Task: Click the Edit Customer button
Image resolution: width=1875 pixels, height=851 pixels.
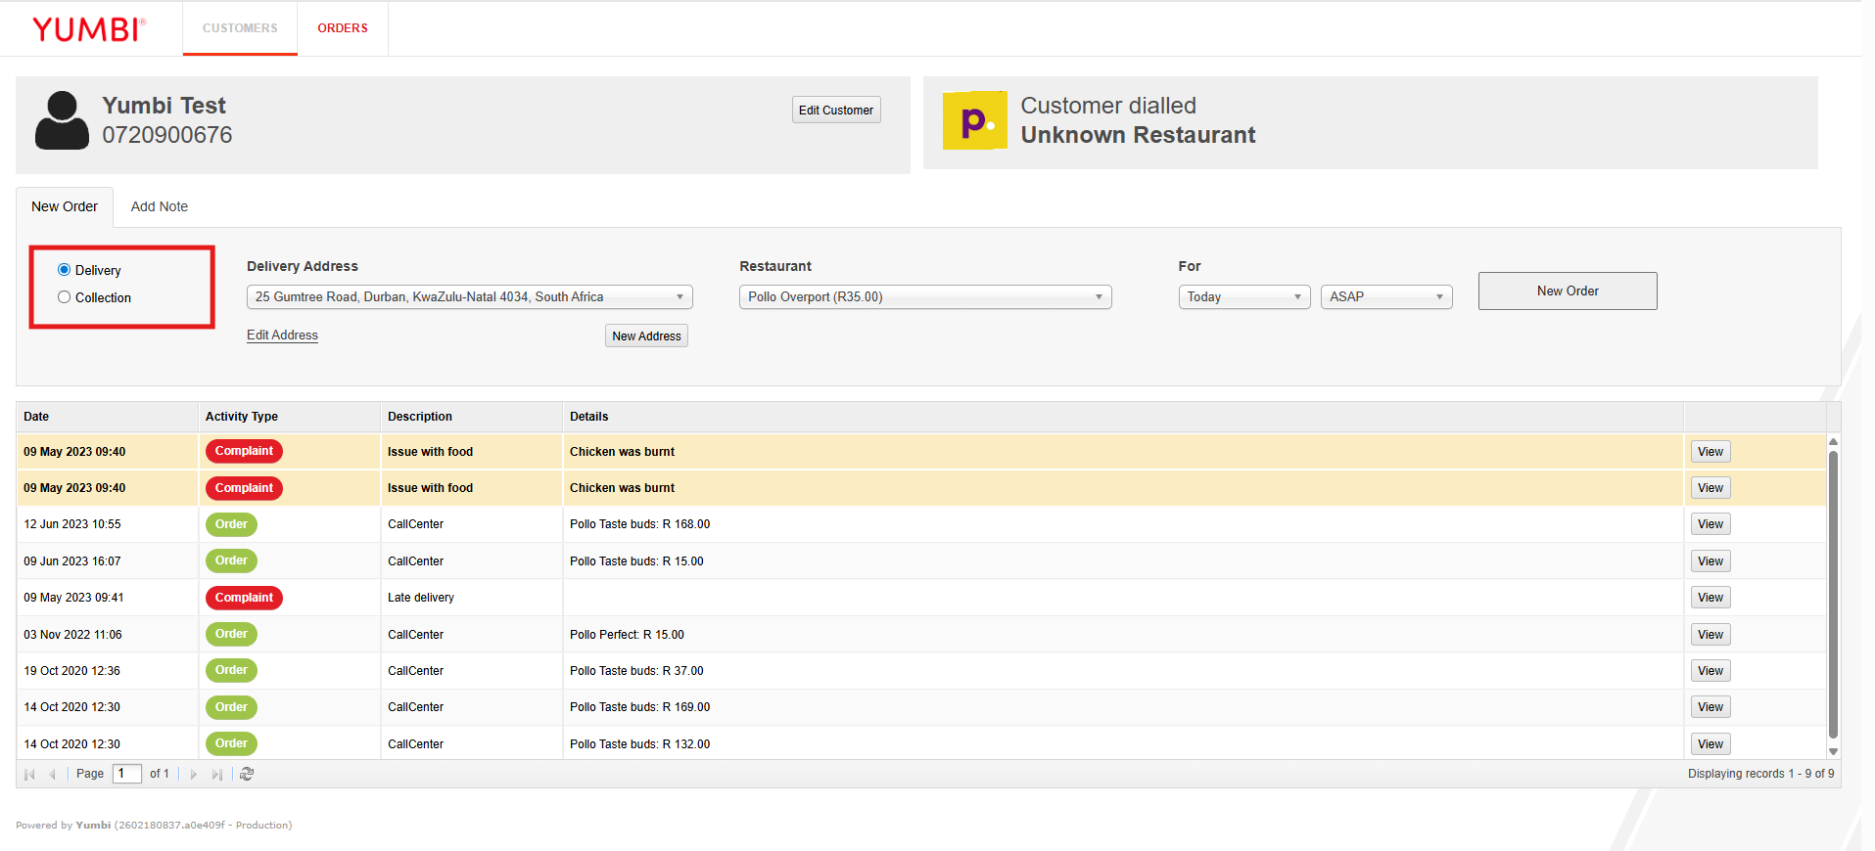Action: (x=835, y=111)
